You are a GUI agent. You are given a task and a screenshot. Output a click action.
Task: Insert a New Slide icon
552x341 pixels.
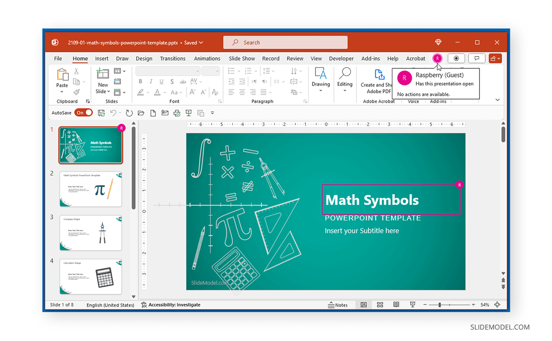click(103, 74)
